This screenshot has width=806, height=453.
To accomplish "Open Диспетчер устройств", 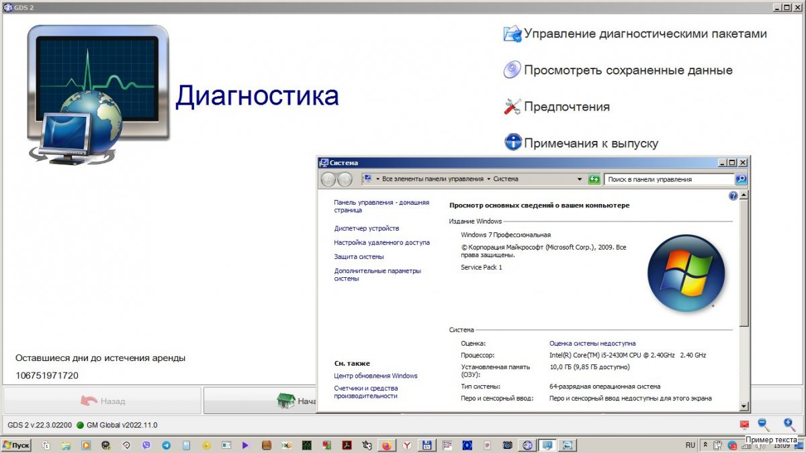I will click(x=367, y=228).
